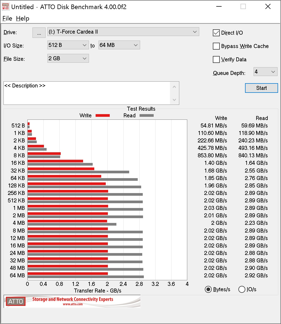Click the 512 B read value 59.69 MB/s
Screen dimensions: 281x324
(254, 126)
